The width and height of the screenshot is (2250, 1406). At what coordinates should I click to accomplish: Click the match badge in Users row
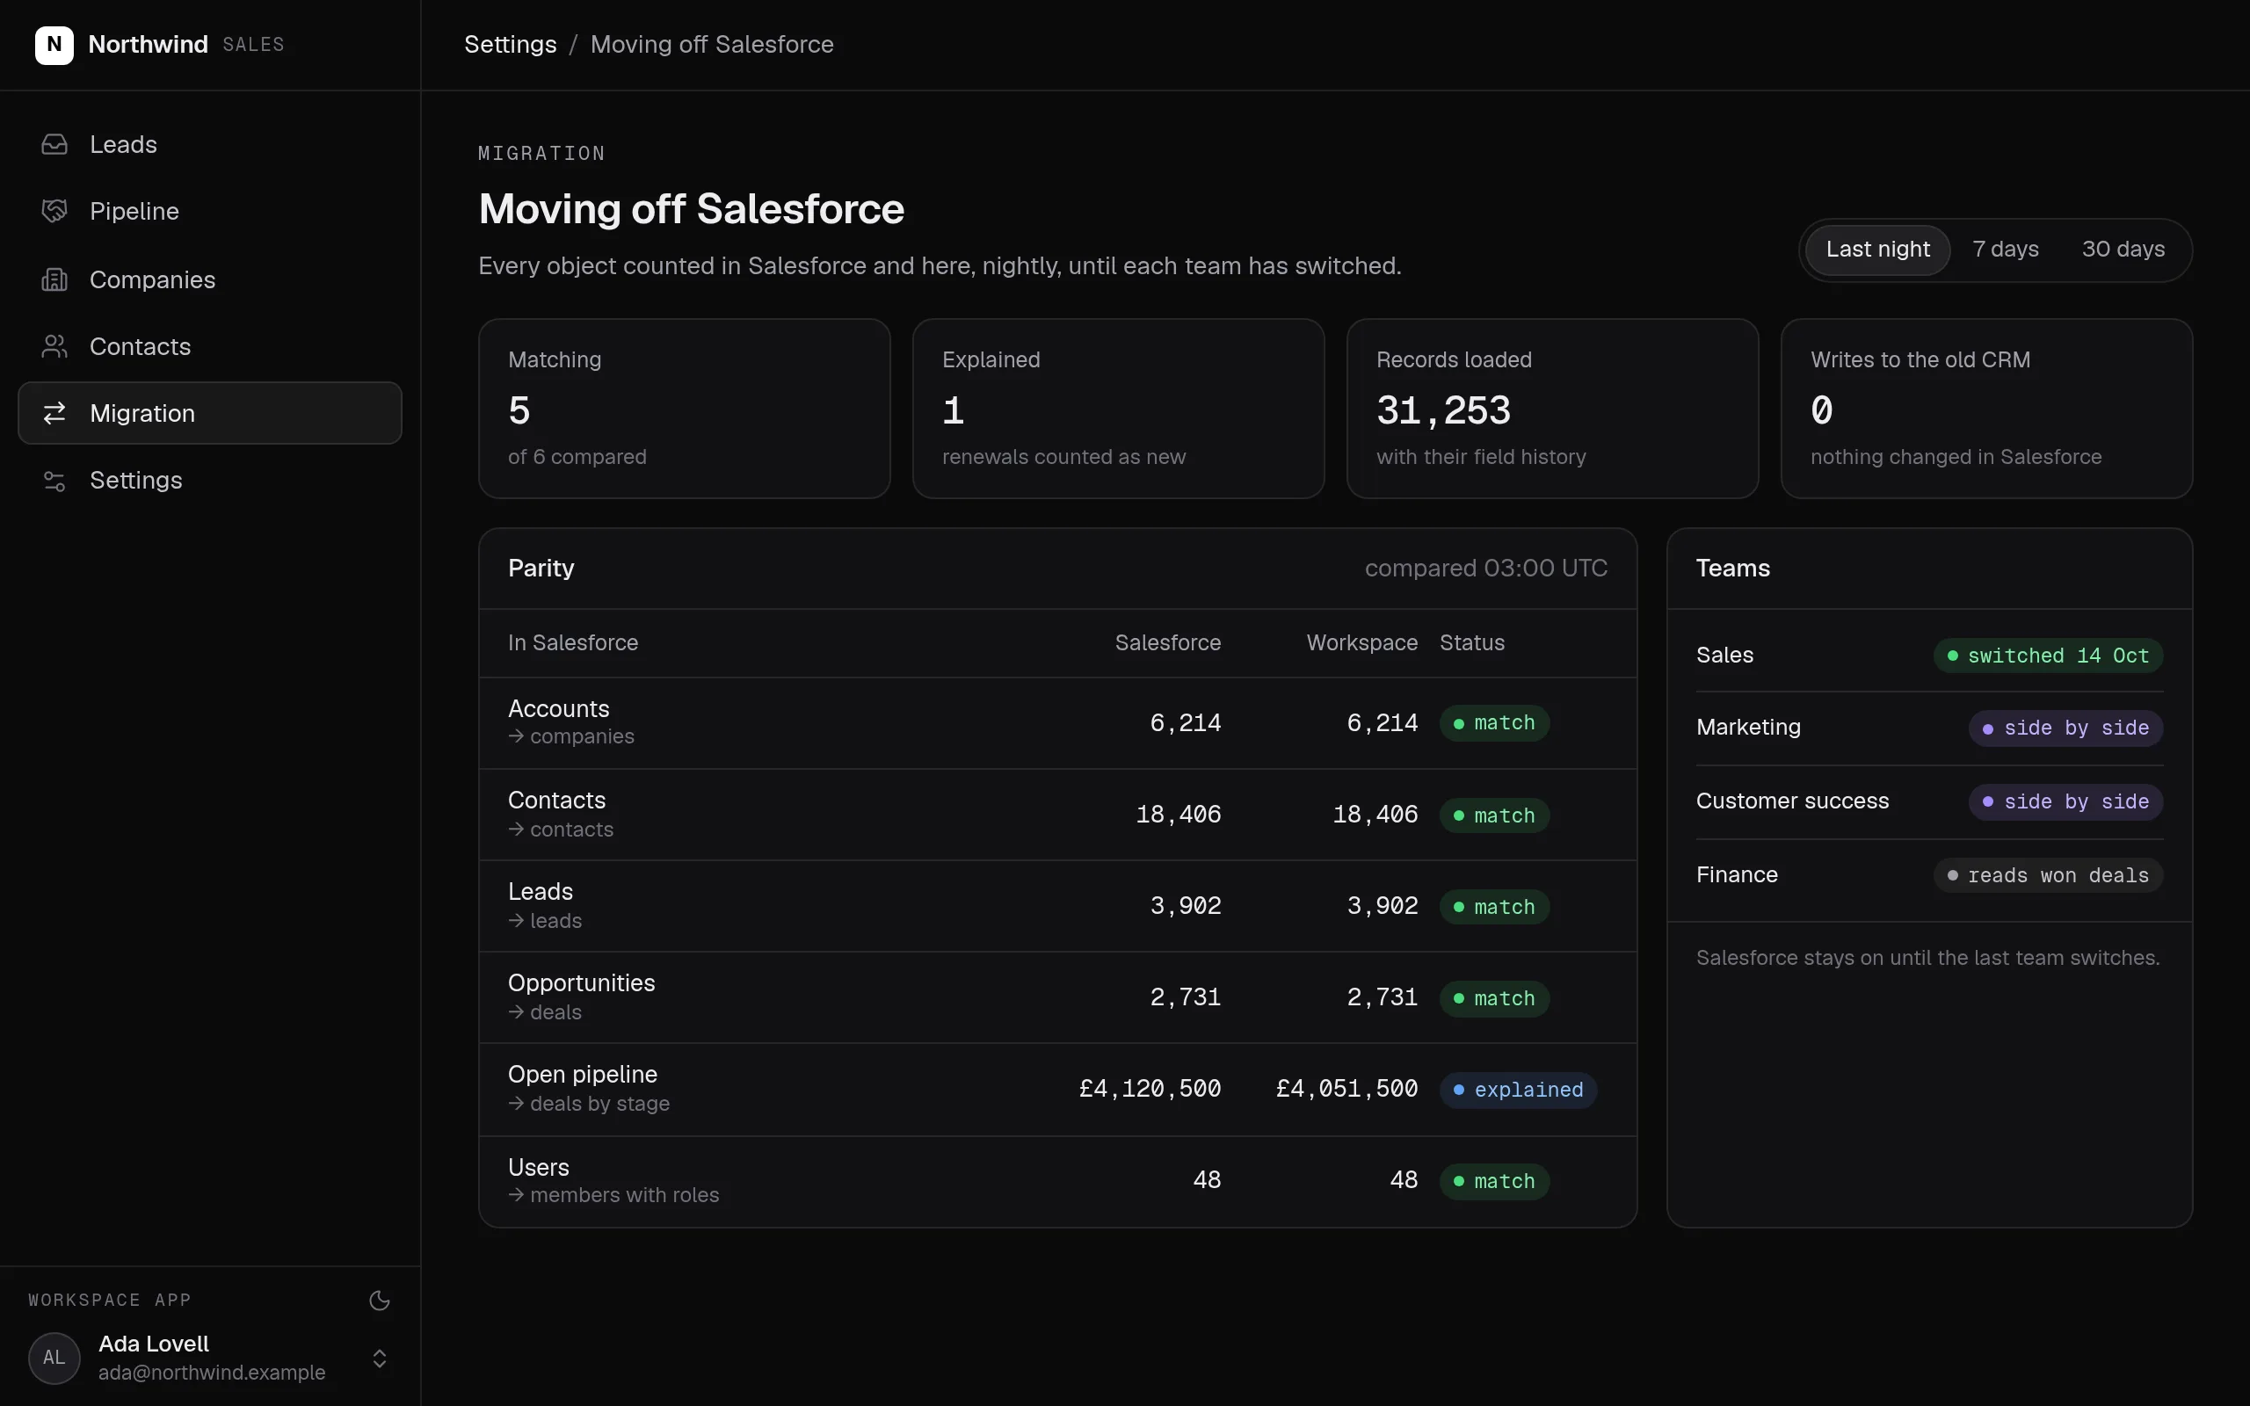coord(1494,1181)
